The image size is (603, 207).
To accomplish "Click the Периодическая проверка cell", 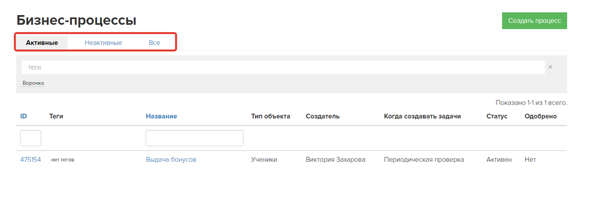I will (x=424, y=159).
